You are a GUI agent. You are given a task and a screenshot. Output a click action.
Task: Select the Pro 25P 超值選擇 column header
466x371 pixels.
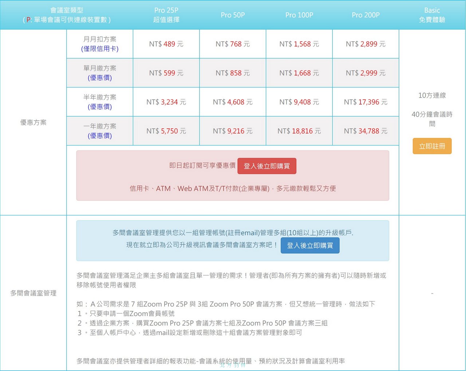pos(166,15)
